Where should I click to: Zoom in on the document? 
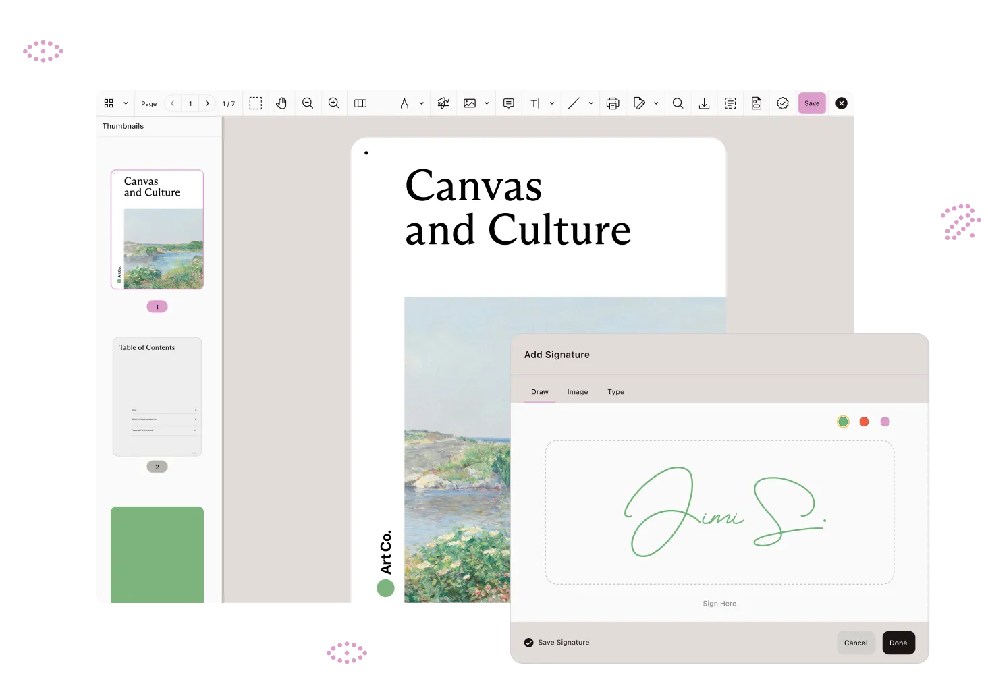click(x=333, y=103)
